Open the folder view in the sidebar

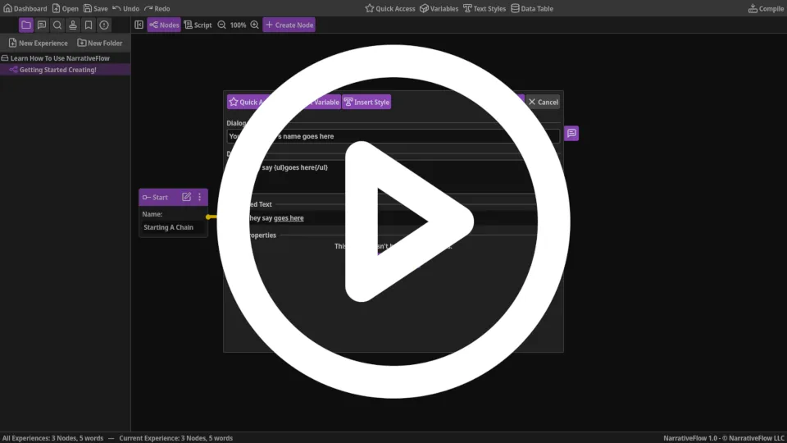click(26, 25)
